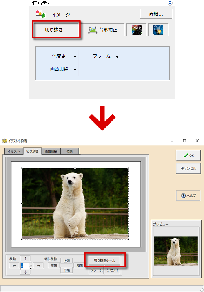Open the 画質調整 tab in dialog
The image size is (204, 292).
click(x=51, y=151)
